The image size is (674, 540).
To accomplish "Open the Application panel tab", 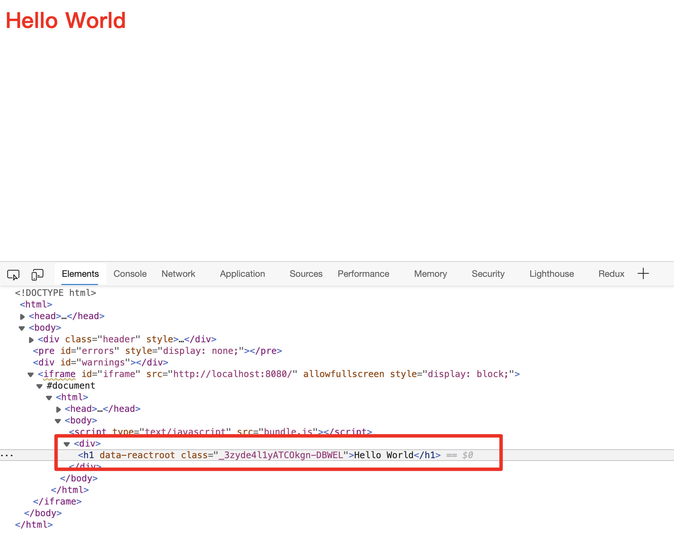I will [242, 274].
